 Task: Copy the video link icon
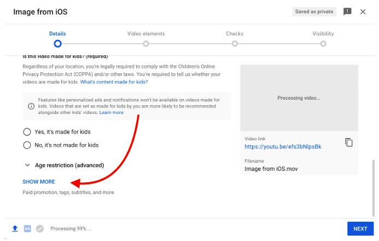348,142
